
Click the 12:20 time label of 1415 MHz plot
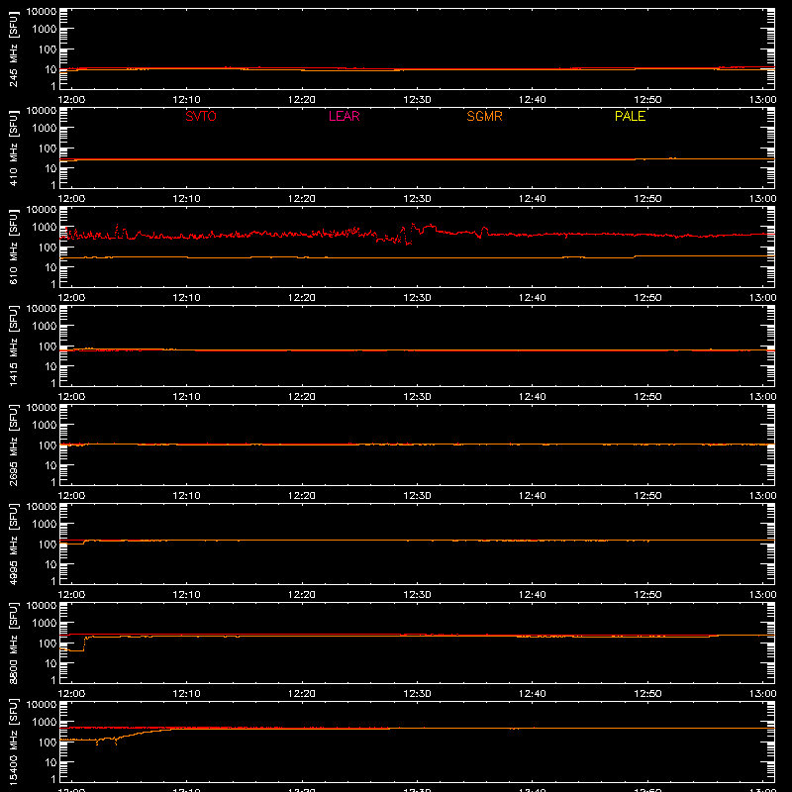[302, 397]
